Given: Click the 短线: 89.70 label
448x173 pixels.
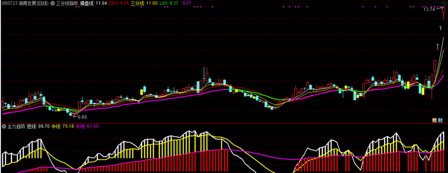Looking at the screenshot, I should coord(38,126).
